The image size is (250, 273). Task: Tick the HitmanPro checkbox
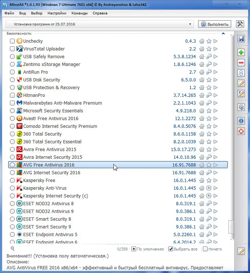(12, 95)
